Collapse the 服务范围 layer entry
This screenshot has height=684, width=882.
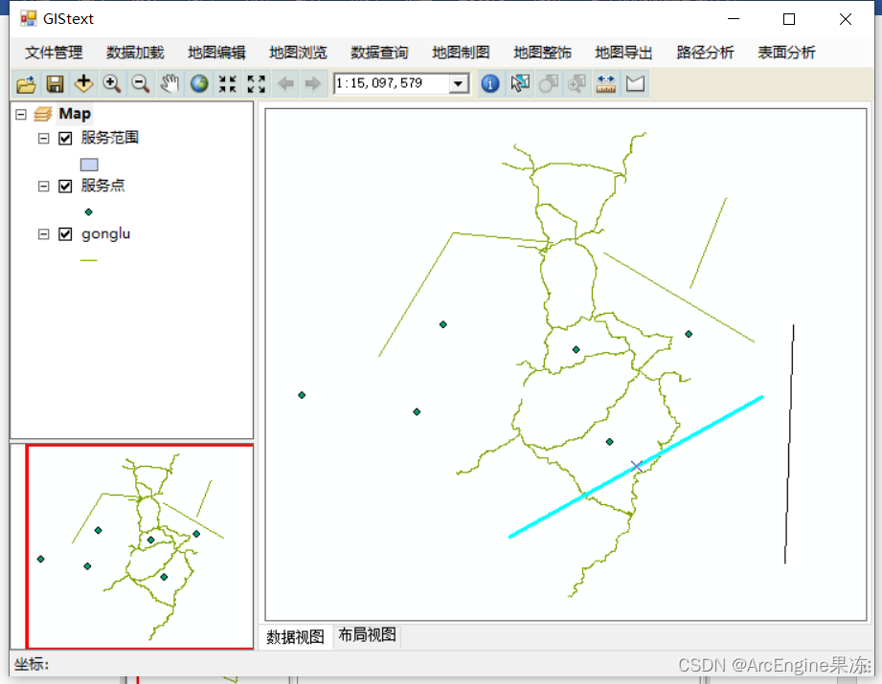(43, 138)
